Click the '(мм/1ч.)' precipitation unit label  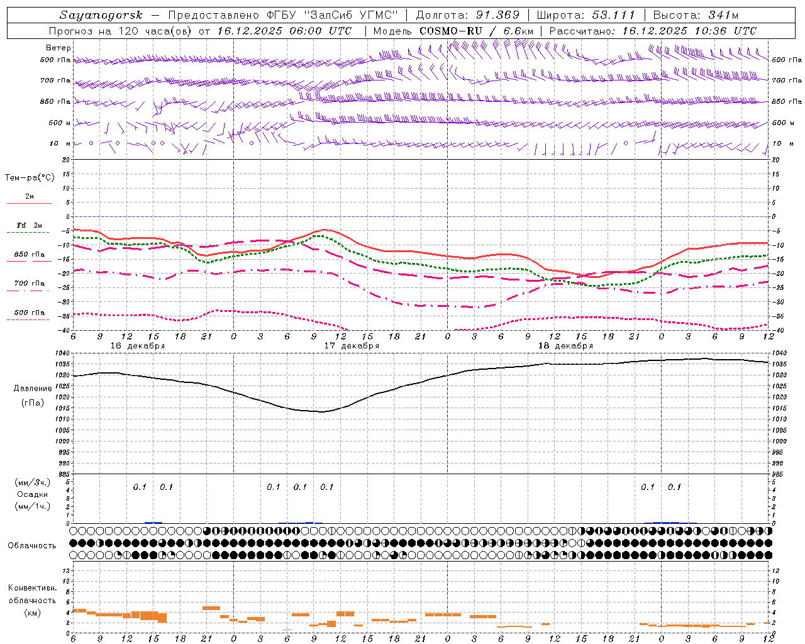[x=33, y=506]
